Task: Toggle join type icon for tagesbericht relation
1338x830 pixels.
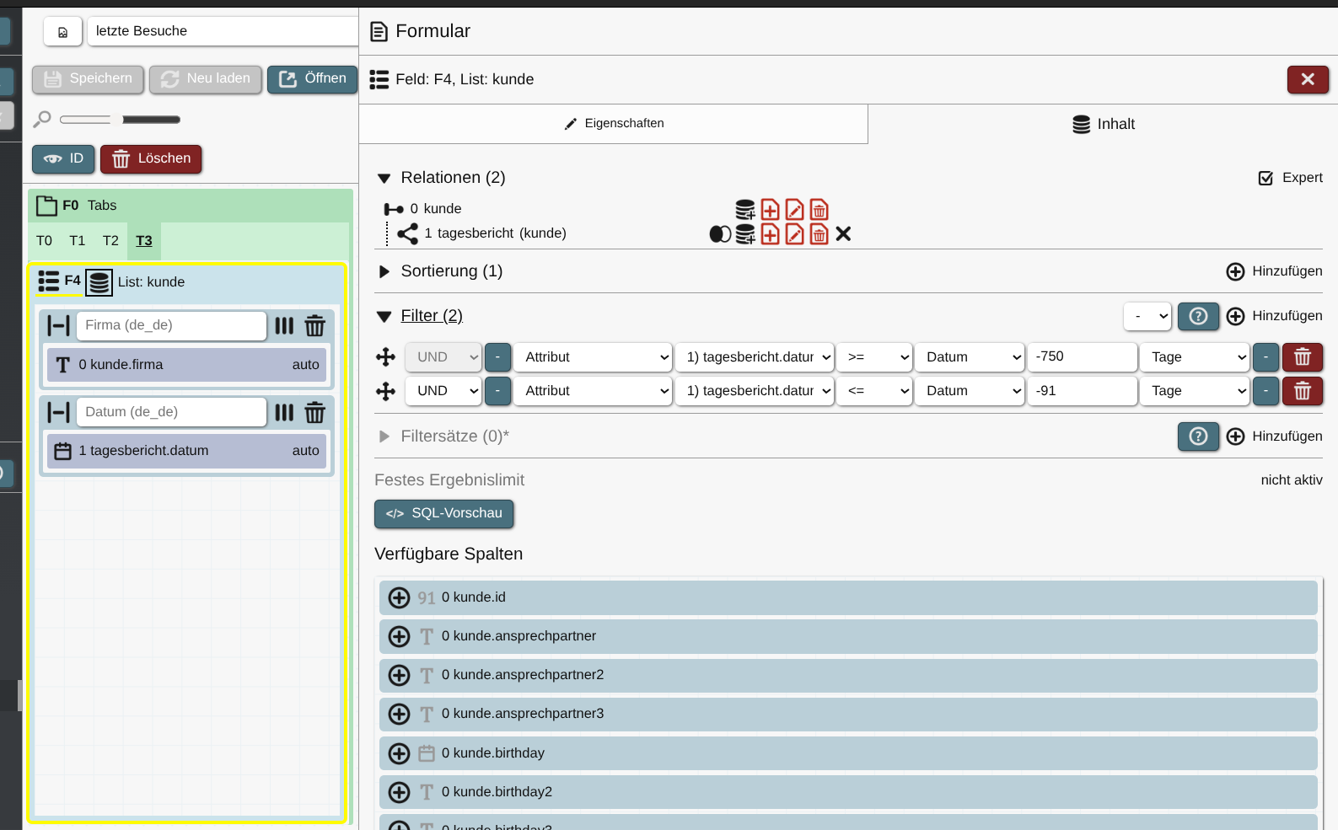Action: pyautogui.click(x=720, y=234)
